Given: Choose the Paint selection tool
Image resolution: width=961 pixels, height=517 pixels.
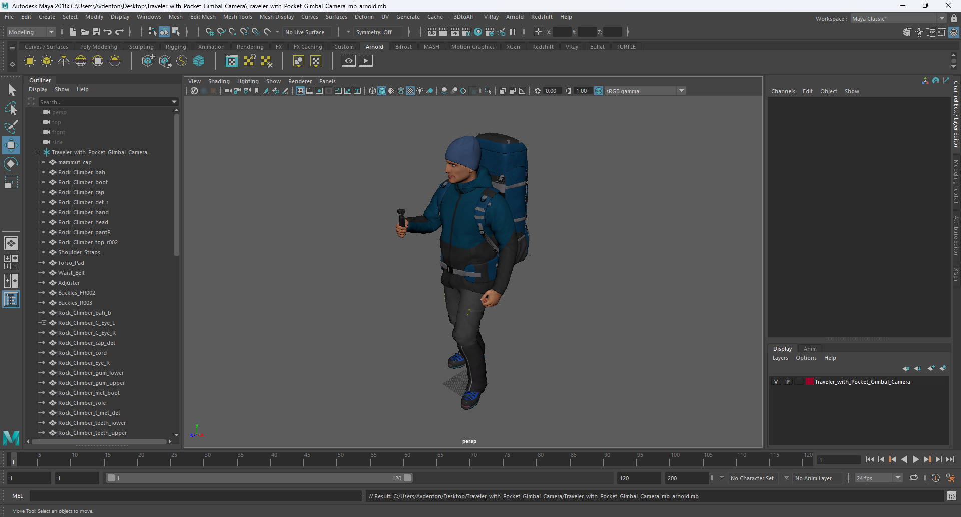Looking at the screenshot, I should (x=11, y=126).
